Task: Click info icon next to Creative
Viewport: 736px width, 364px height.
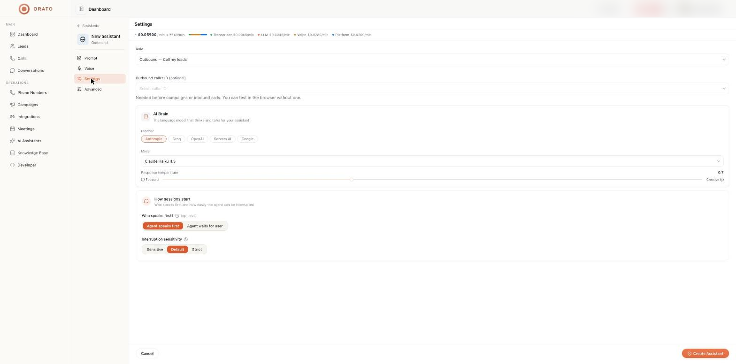Action: click(x=722, y=180)
